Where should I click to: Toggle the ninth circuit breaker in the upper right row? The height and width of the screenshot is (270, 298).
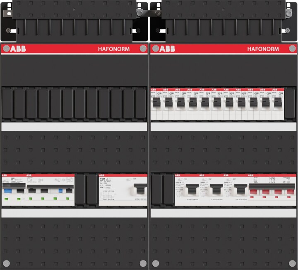(254, 102)
